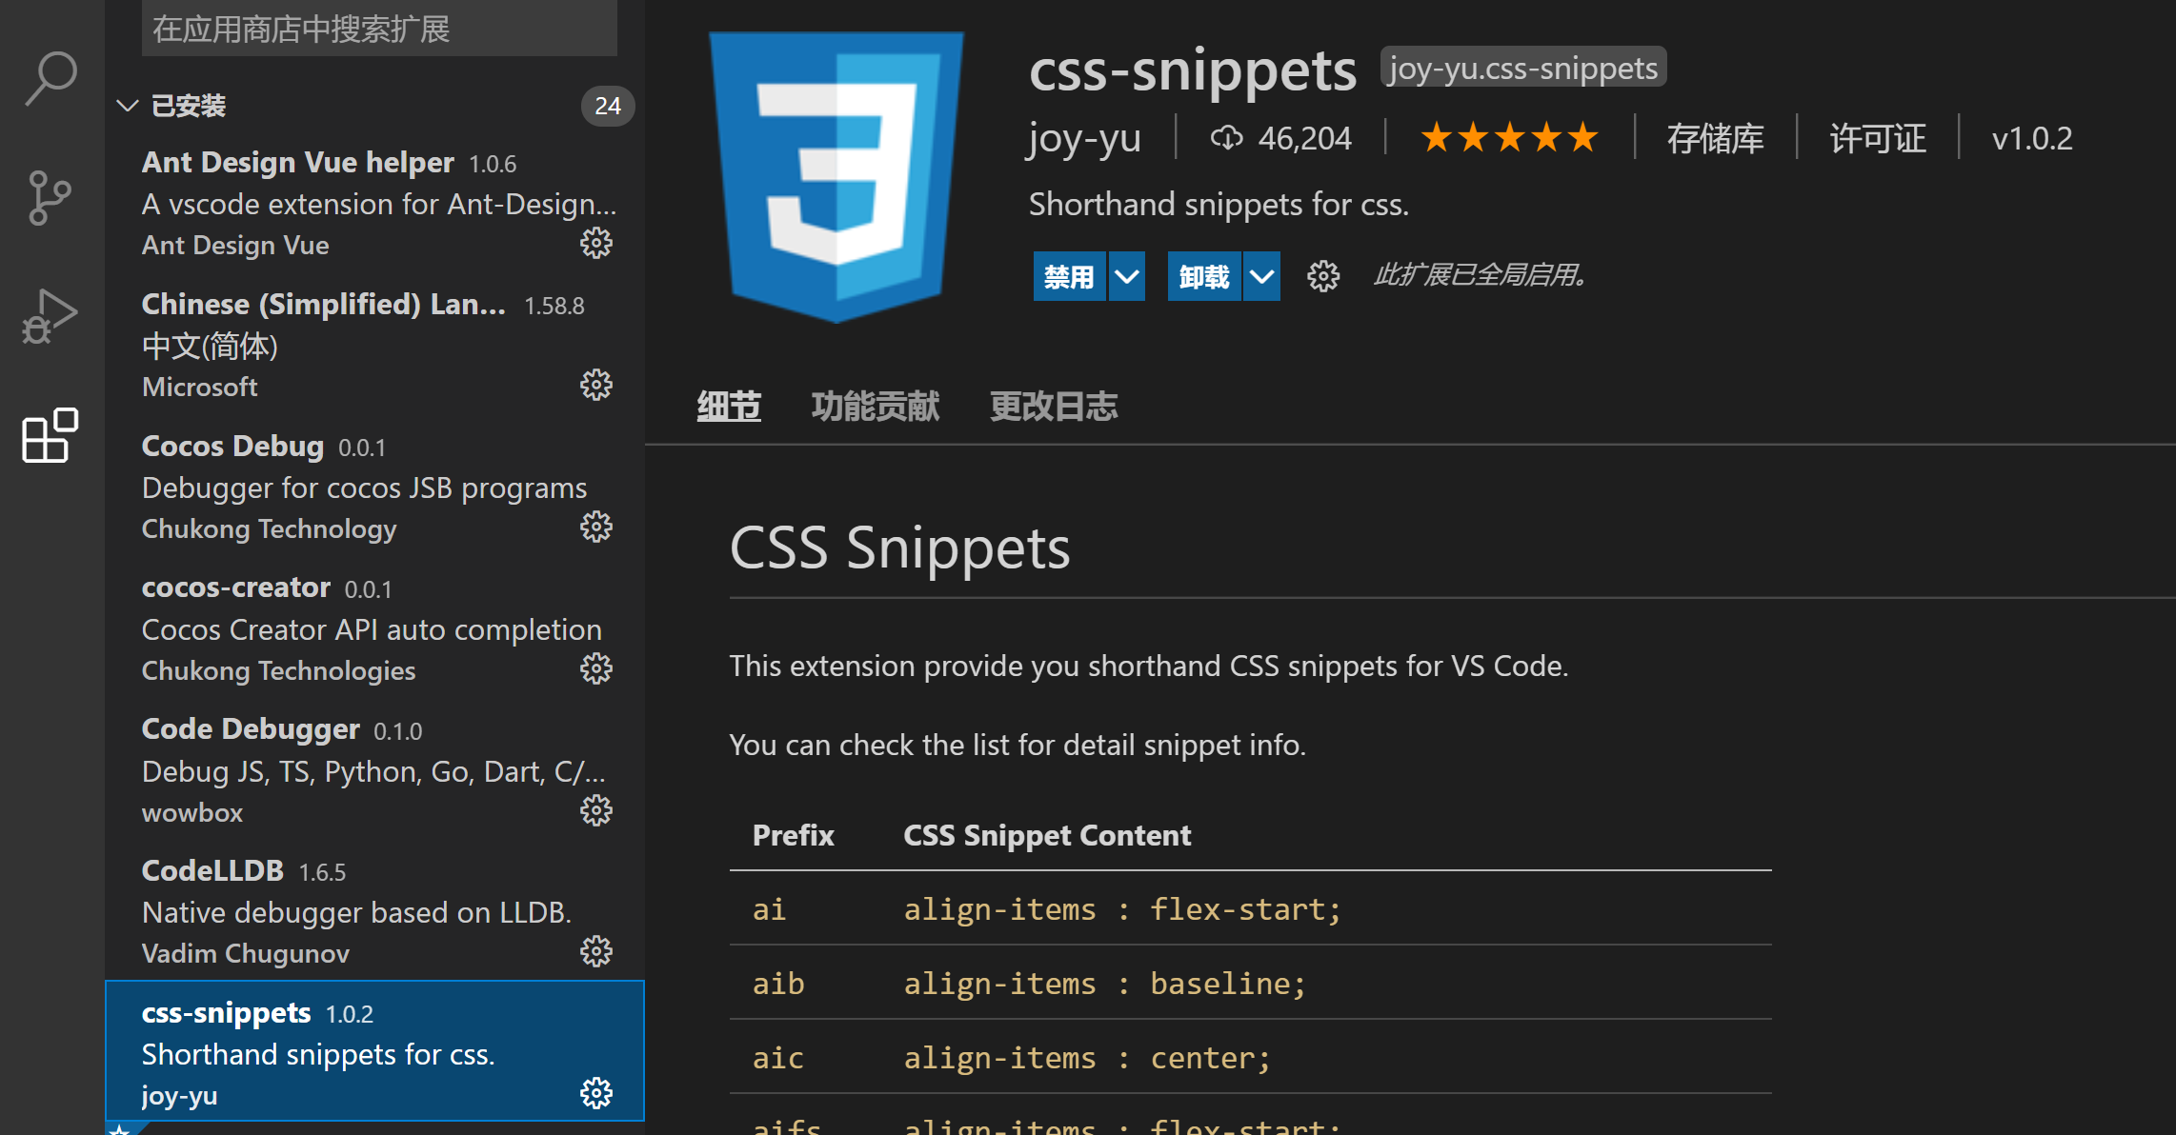Click 'align-items : center;' snippet cell
Viewport: 2176px width, 1135px height.
[1087, 1058]
